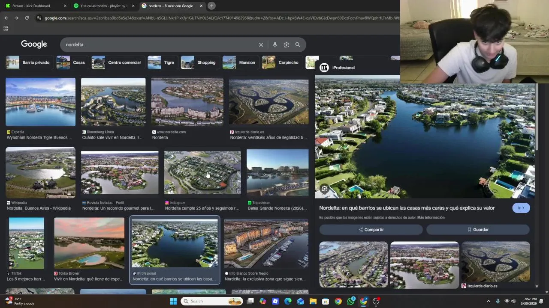Open Tripadvisor Bahía Grande Nordelta image
This screenshot has width=549, height=308.
(278, 172)
